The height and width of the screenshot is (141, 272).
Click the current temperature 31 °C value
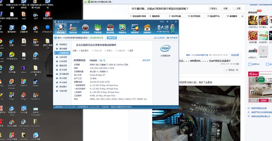pos(102,60)
